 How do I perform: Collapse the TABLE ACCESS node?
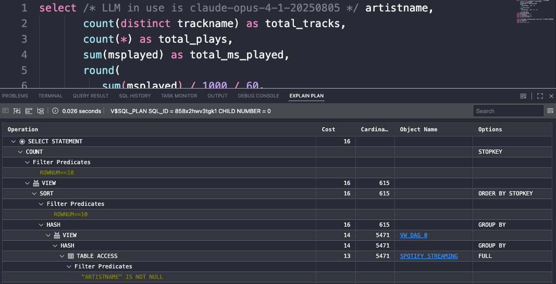click(62, 256)
